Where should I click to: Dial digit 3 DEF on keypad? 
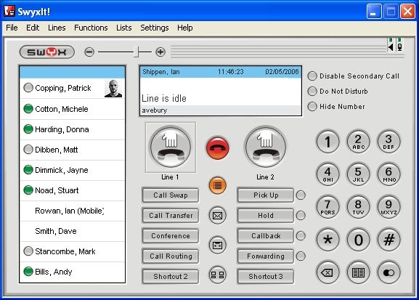[389, 142]
